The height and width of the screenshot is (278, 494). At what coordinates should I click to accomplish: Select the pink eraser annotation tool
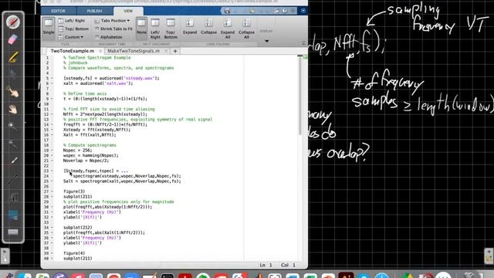12,39
